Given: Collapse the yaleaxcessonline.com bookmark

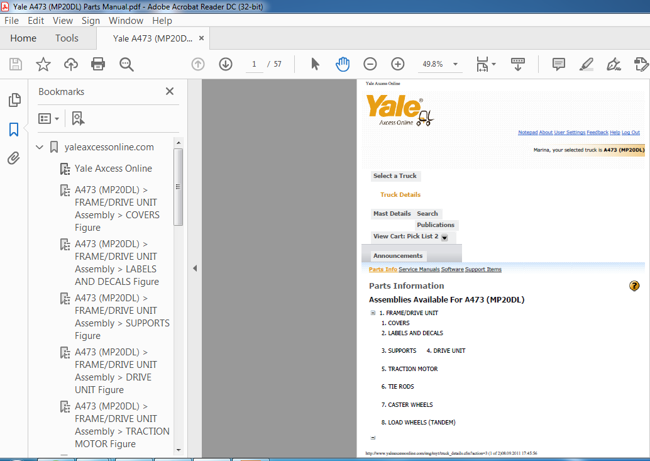Looking at the screenshot, I should click(x=40, y=147).
